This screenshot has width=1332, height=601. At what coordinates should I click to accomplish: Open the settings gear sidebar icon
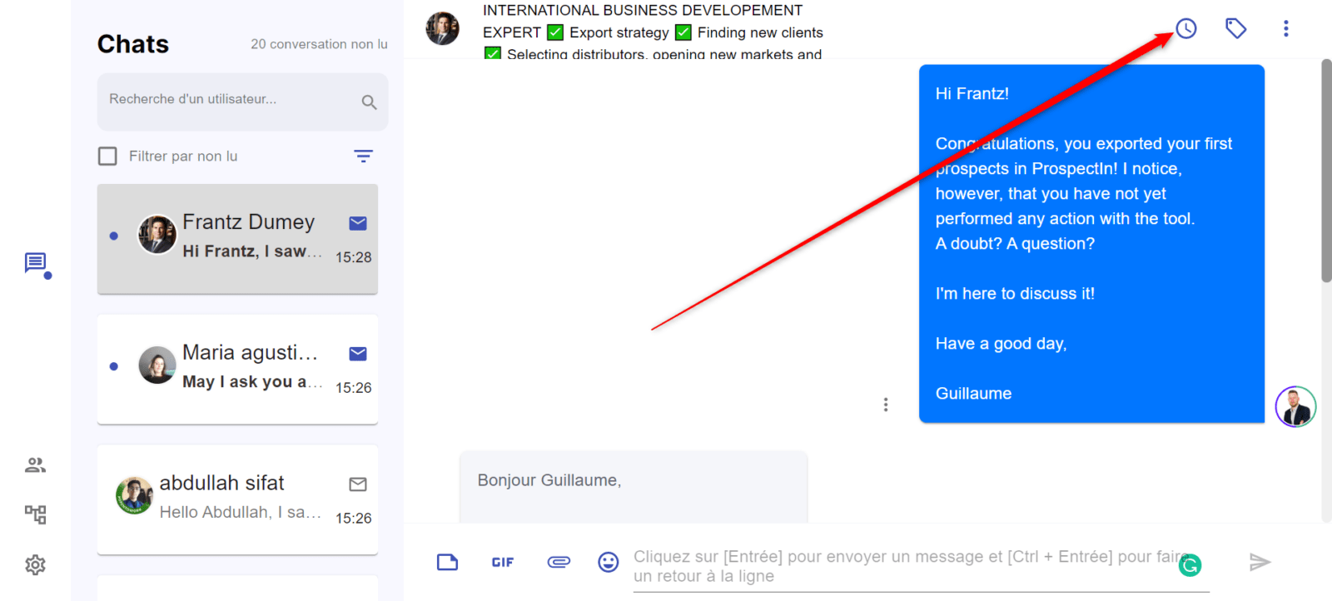pyautogui.click(x=35, y=565)
